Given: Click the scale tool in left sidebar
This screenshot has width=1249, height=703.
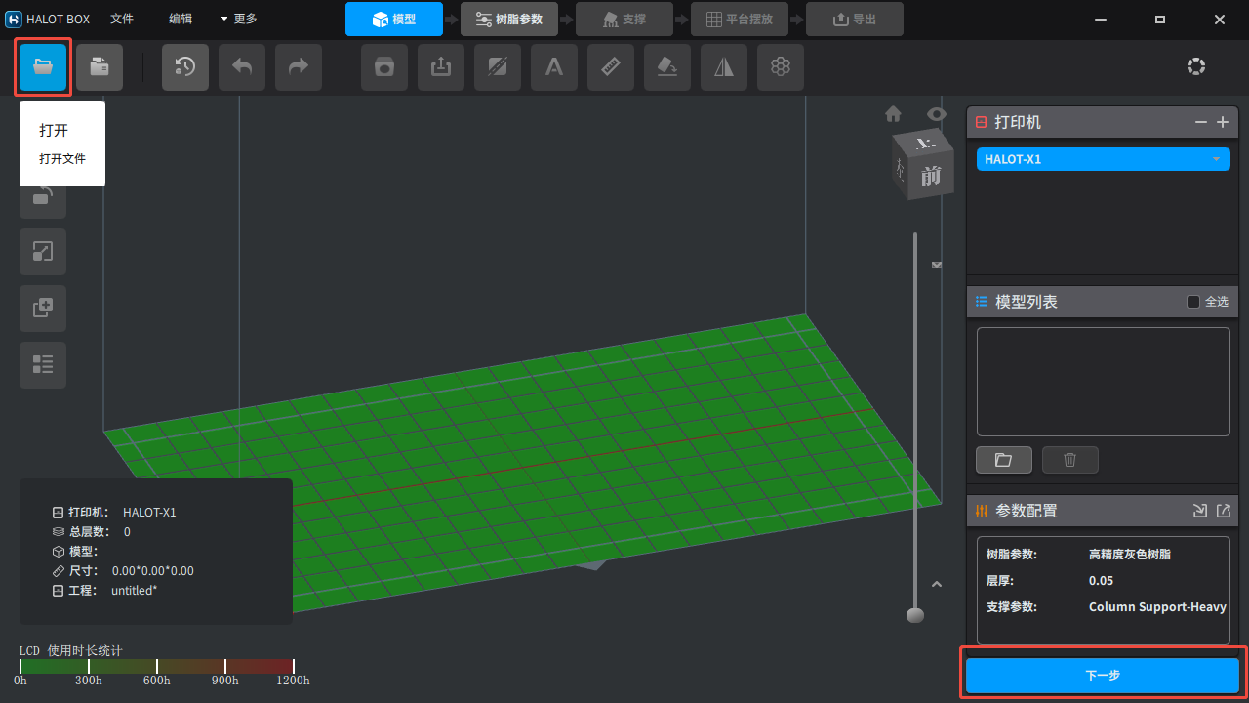Looking at the screenshot, I should 43,252.
